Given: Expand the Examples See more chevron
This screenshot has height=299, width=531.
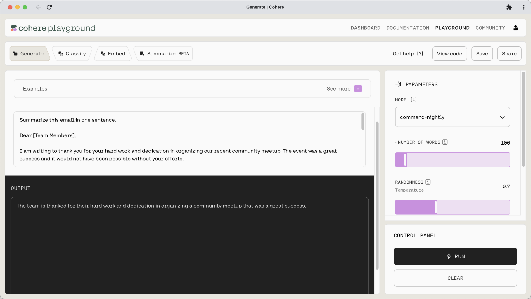Looking at the screenshot, I should pos(358,89).
